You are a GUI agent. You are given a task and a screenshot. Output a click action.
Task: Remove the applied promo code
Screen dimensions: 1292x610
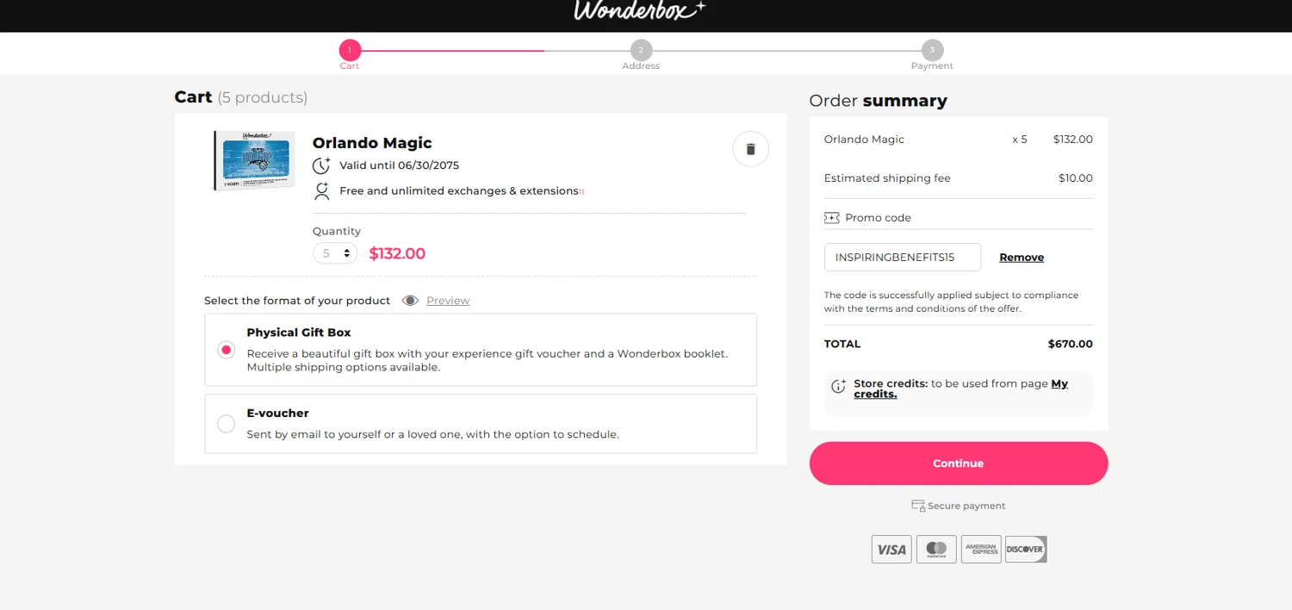[1022, 258]
